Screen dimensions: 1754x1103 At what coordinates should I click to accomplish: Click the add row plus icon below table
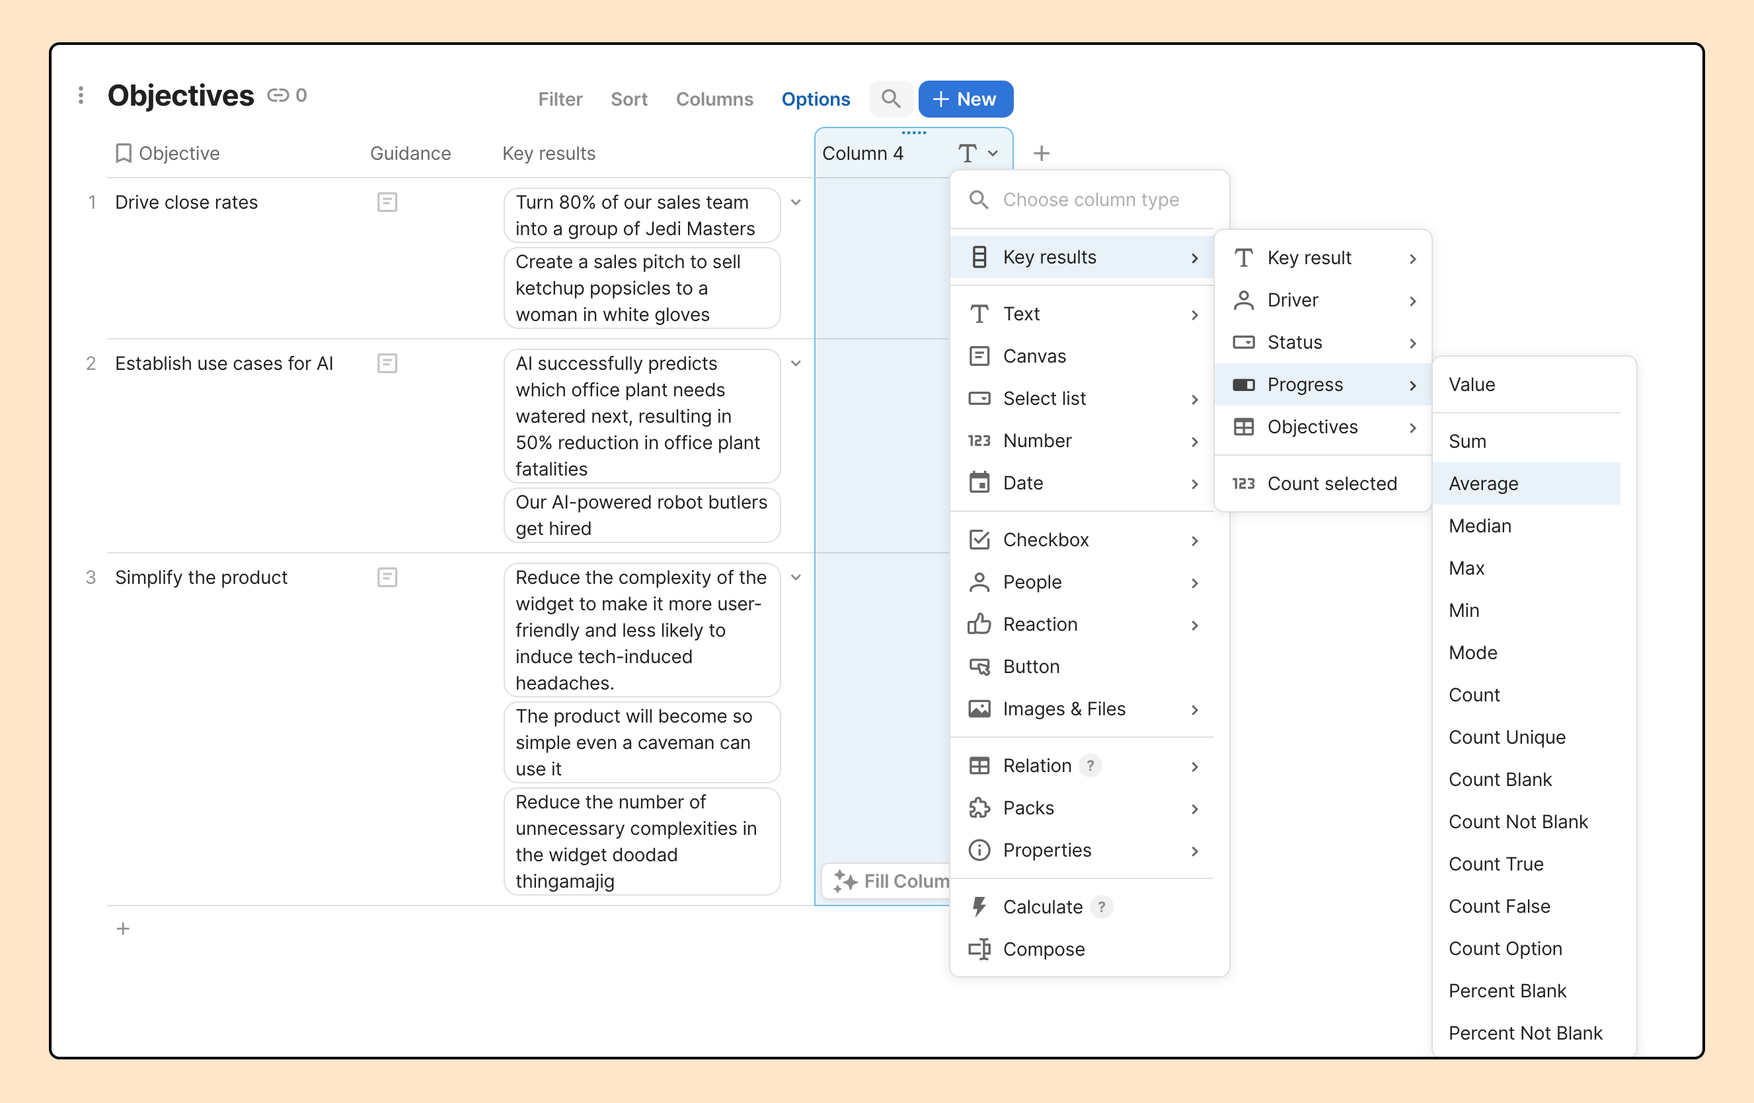click(x=123, y=928)
